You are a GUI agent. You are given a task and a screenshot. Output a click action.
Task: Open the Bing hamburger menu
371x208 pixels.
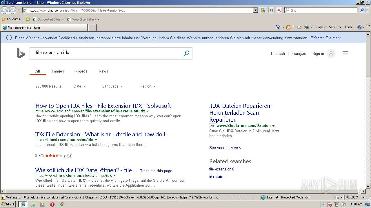(x=345, y=53)
